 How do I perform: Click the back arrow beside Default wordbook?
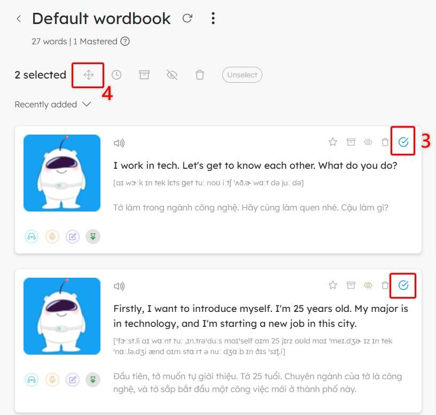[x=19, y=19]
